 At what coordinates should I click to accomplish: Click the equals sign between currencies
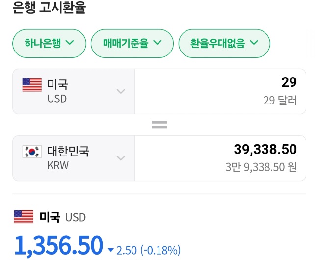click(159, 125)
